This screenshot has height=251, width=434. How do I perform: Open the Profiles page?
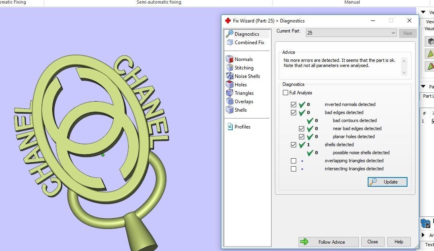coord(239,127)
